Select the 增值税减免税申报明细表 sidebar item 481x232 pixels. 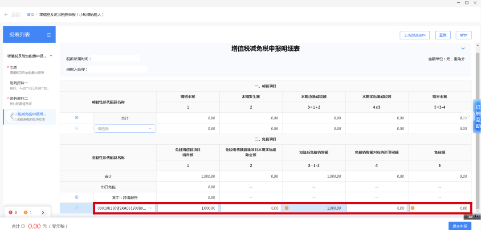click(x=29, y=117)
